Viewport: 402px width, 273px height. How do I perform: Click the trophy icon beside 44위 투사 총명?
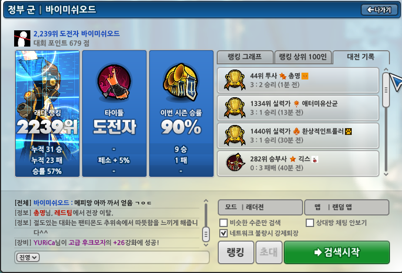[x=234, y=80]
